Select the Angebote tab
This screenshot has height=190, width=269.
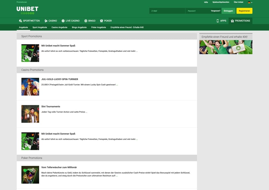23,27
